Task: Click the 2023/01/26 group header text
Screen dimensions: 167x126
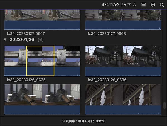Action: (x=22, y=40)
